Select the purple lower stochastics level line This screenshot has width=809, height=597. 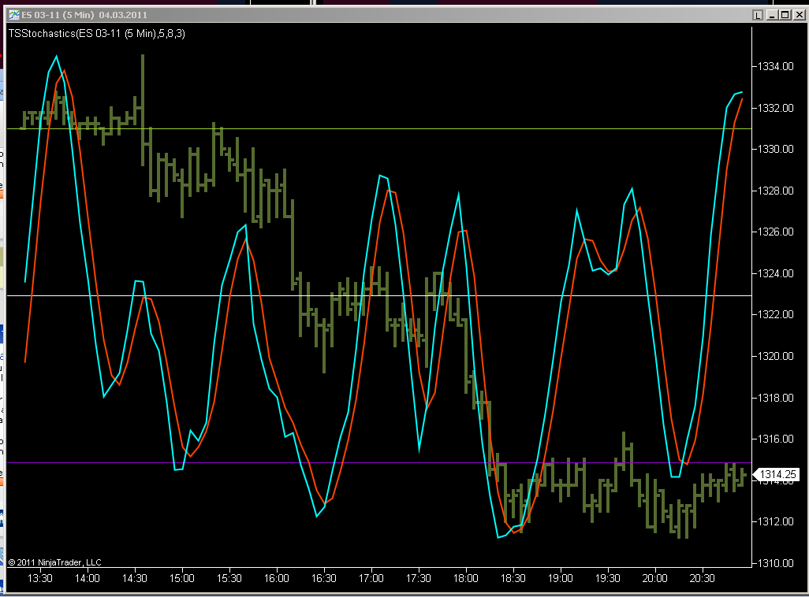coord(379,463)
